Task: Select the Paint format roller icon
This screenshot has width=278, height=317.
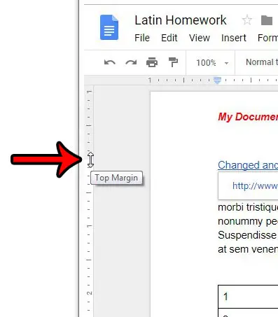Action: click(173, 62)
